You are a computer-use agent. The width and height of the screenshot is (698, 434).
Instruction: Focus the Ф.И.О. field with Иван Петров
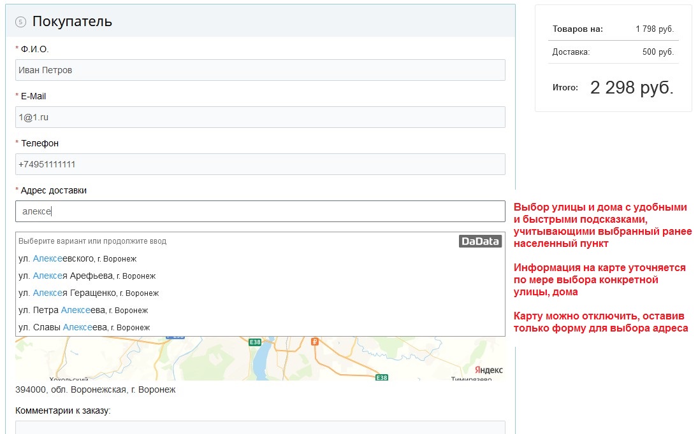260,70
